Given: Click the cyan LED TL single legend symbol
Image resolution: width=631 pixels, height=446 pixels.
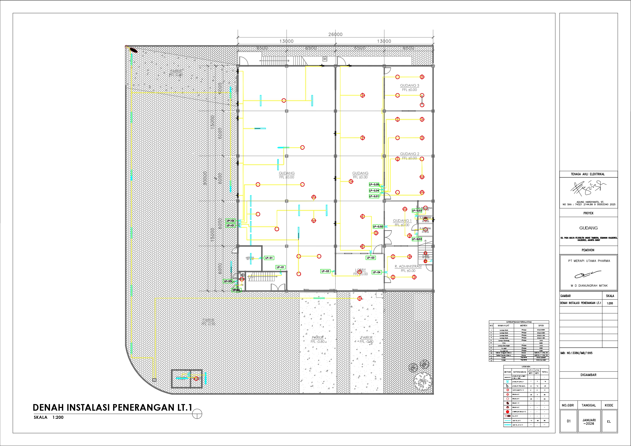Looking at the screenshot, I should (x=508, y=421).
